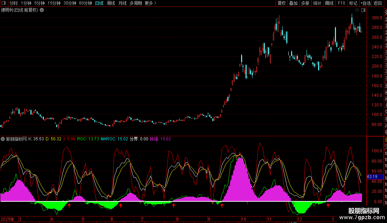Toggle the left sidebar panel icon
The width and height of the screenshot is (387, 223).
click(x=3, y=3)
